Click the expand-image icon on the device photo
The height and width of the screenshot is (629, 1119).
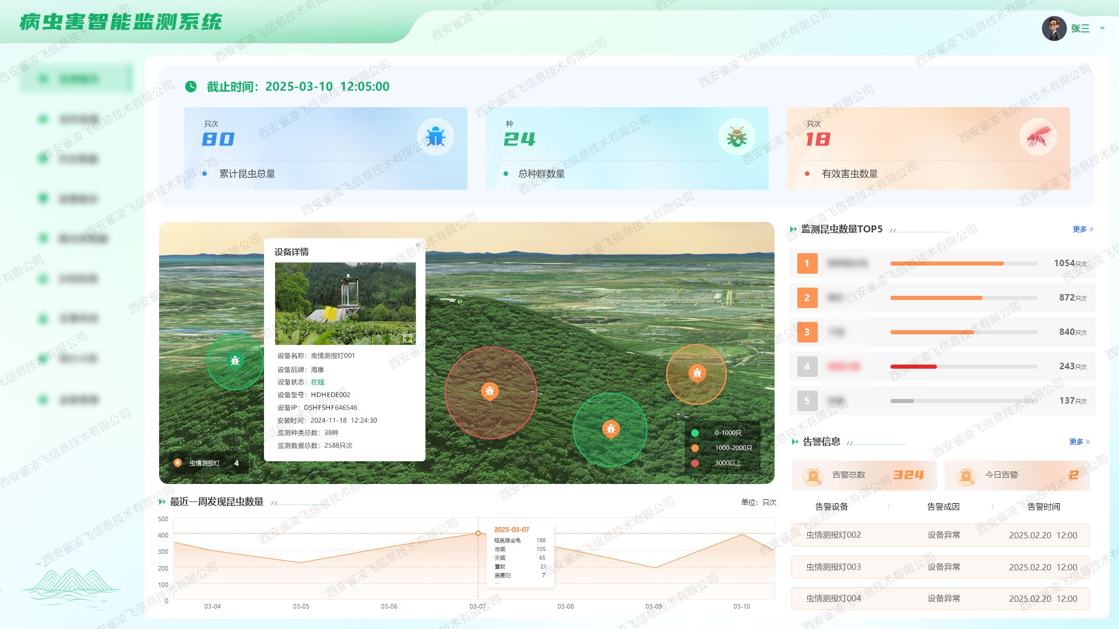click(x=407, y=338)
